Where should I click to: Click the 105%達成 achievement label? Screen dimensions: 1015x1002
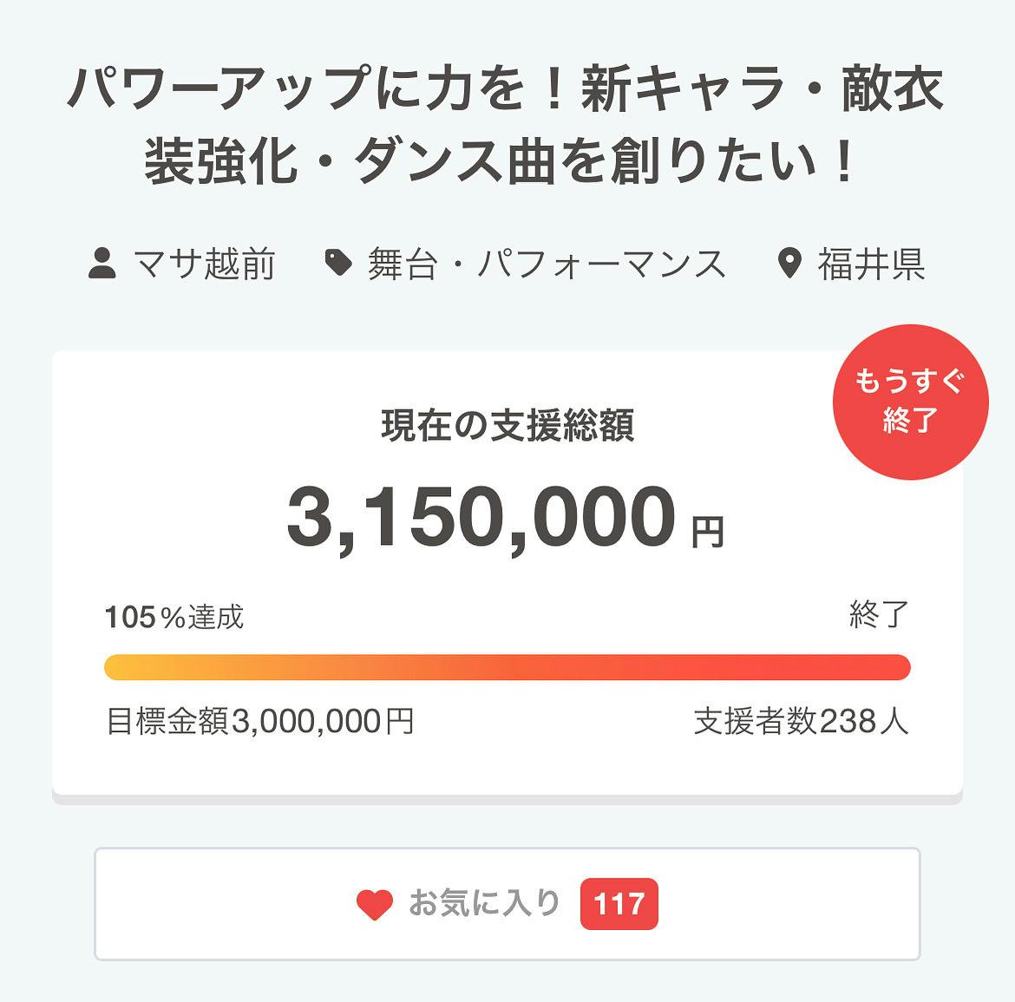[x=174, y=617]
